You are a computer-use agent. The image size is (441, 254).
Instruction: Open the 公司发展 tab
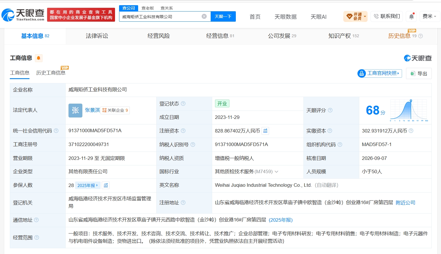282,36
